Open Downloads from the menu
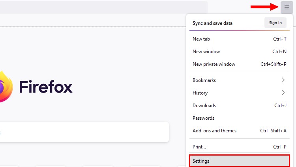The width and height of the screenshot is (296, 167). [x=240, y=106]
